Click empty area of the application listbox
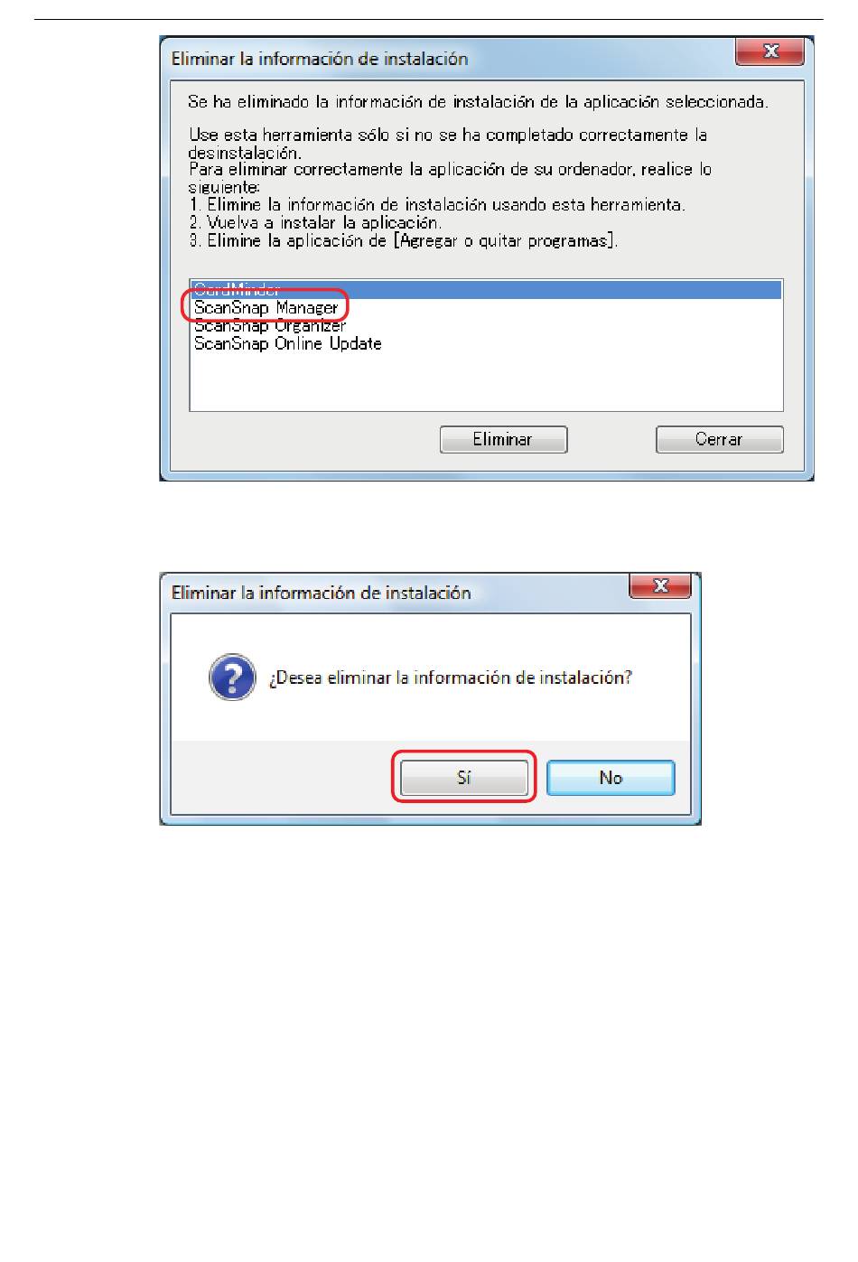Screen dimensions: 858x1262 (486, 382)
